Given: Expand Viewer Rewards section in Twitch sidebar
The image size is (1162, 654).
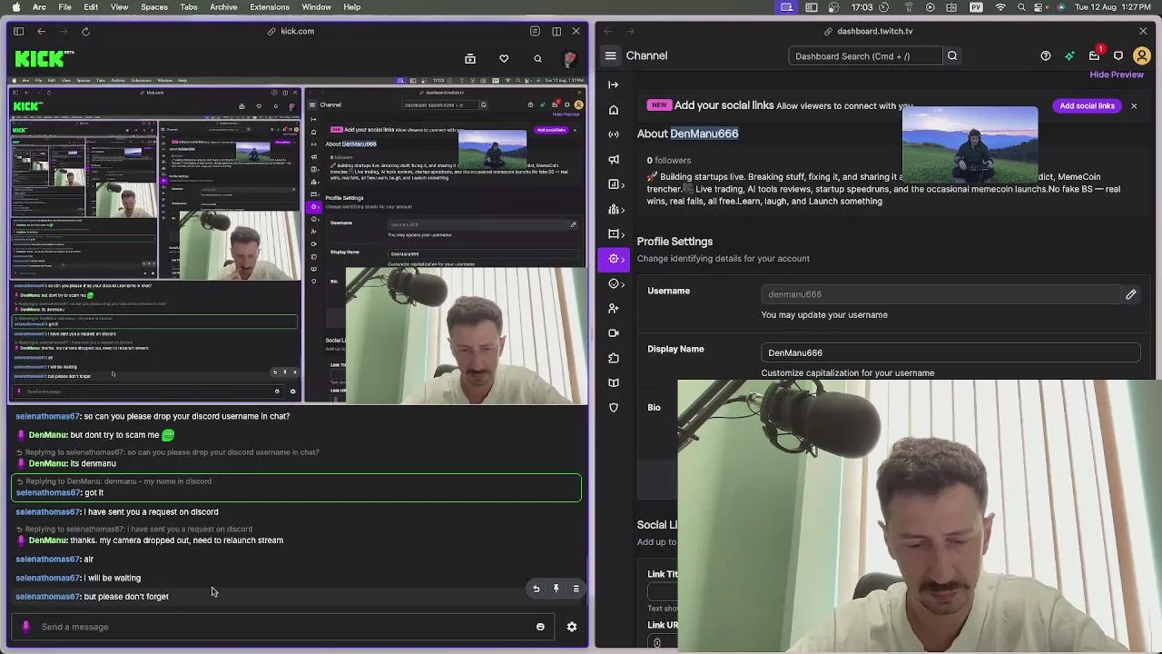Looking at the screenshot, I should [x=616, y=284].
